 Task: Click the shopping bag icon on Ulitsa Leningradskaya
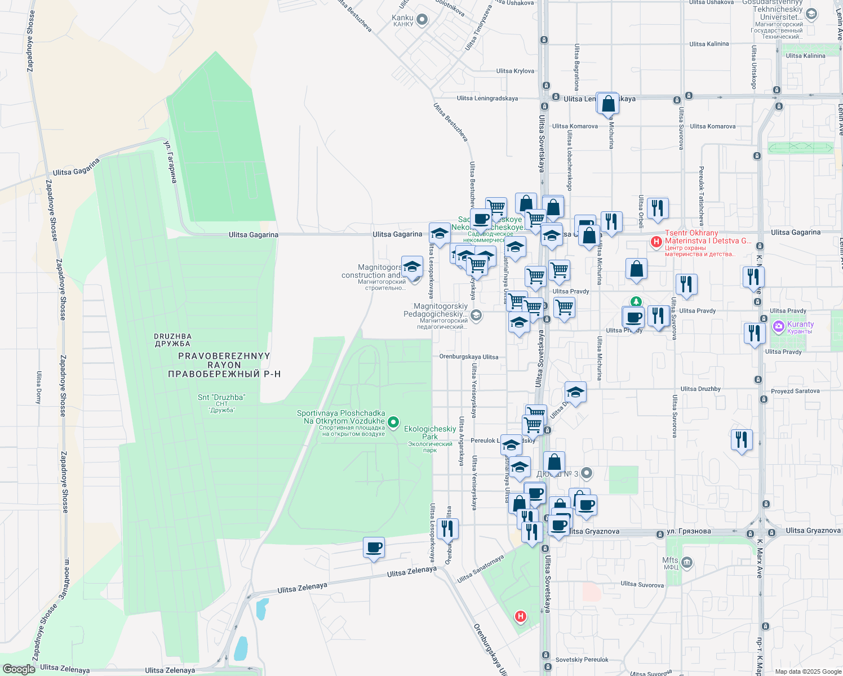coord(608,103)
